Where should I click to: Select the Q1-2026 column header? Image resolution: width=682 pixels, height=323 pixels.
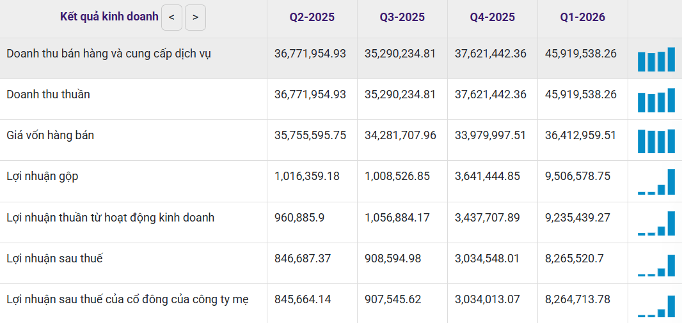[x=582, y=17]
